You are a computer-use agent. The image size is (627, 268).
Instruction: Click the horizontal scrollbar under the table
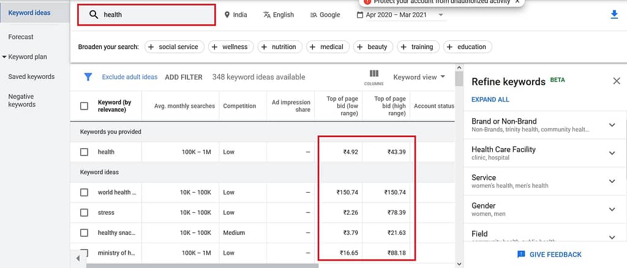(x=202, y=266)
